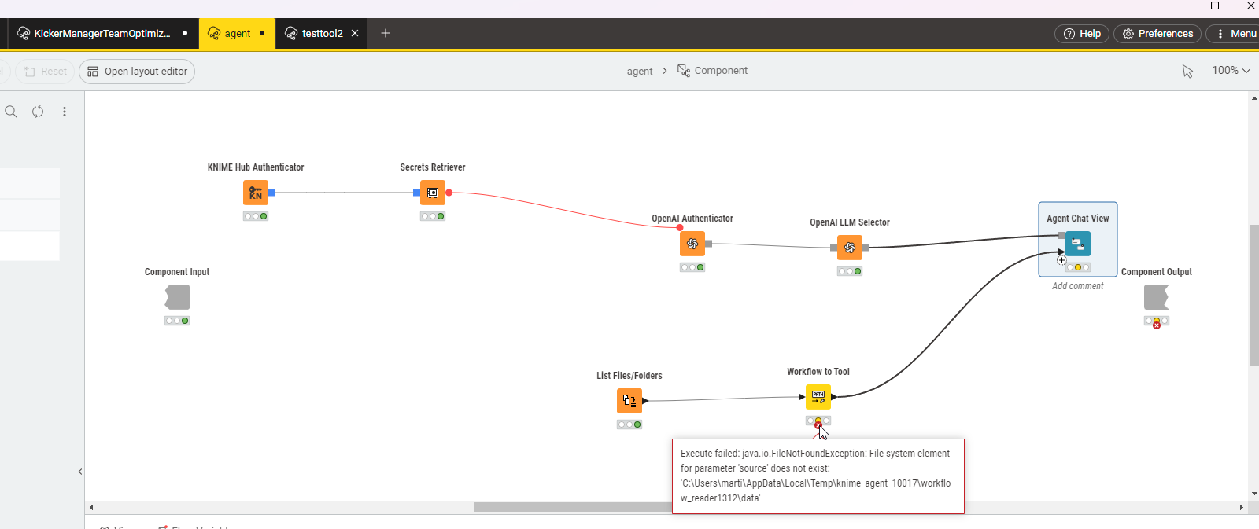Click the search magnifier icon in sidebar

click(x=11, y=112)
